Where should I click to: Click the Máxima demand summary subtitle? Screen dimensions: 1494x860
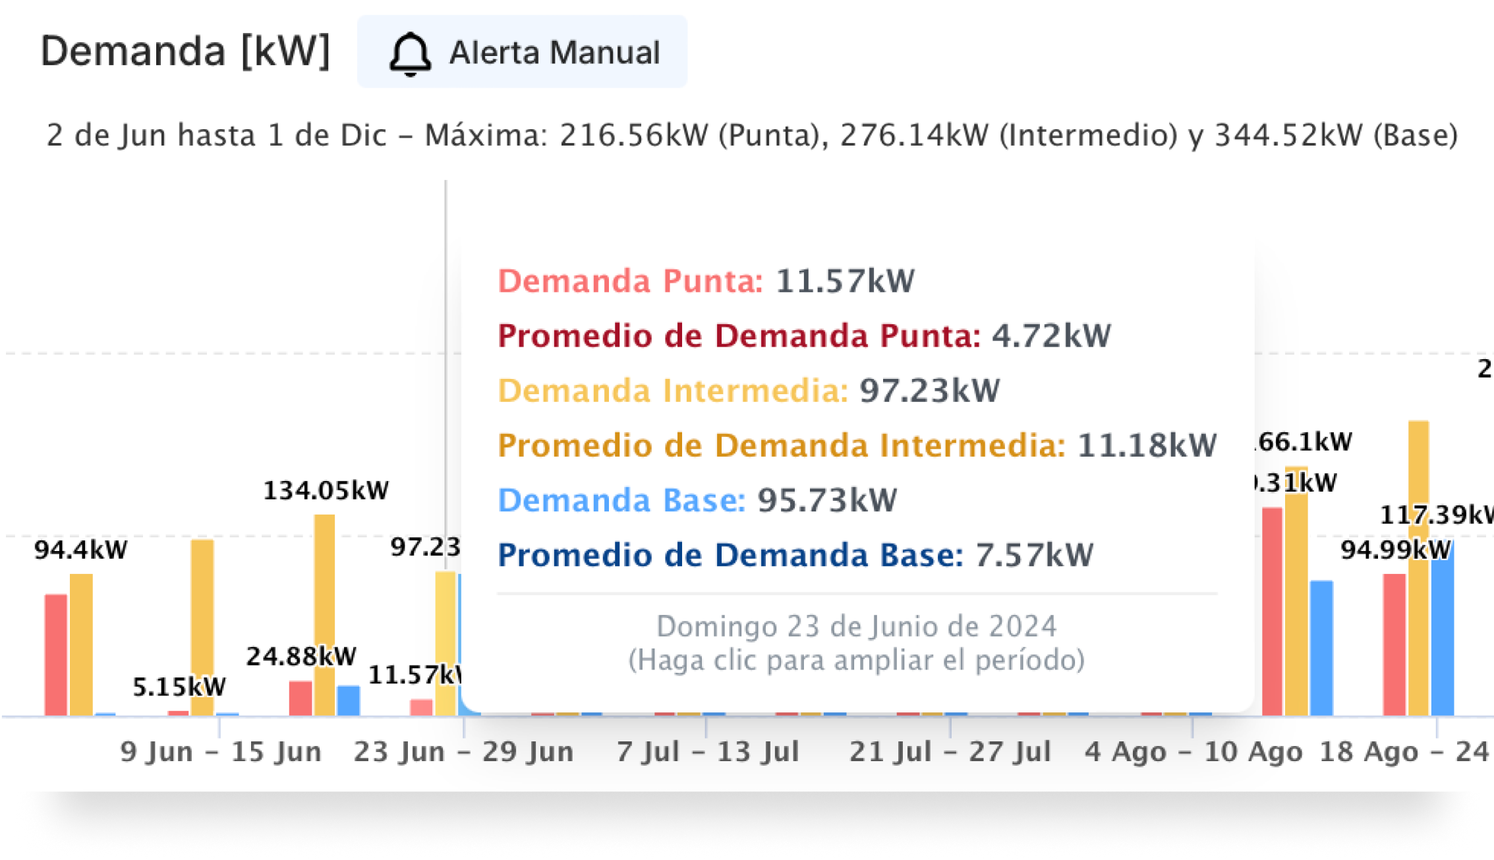pos(751,136)
